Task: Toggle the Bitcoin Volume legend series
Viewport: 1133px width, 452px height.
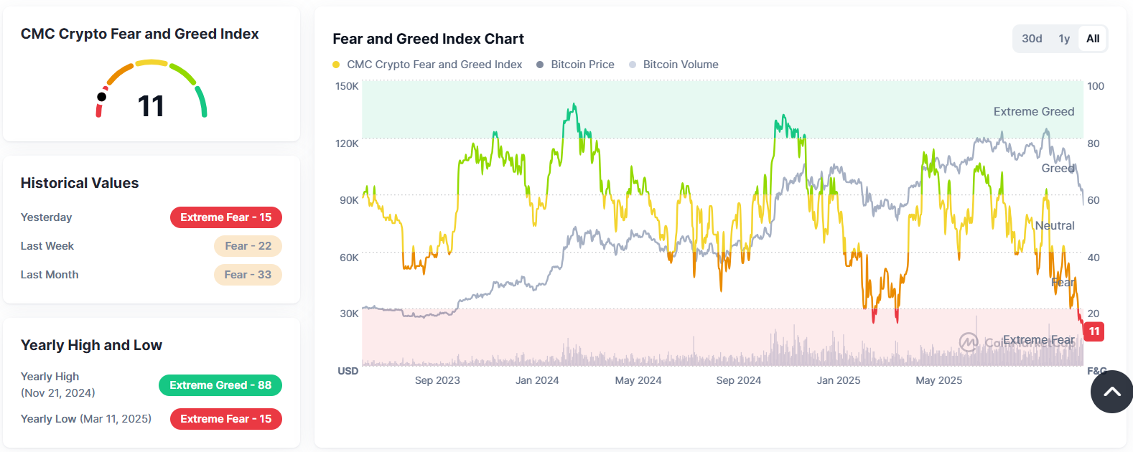Action: (x=680, y=65)
